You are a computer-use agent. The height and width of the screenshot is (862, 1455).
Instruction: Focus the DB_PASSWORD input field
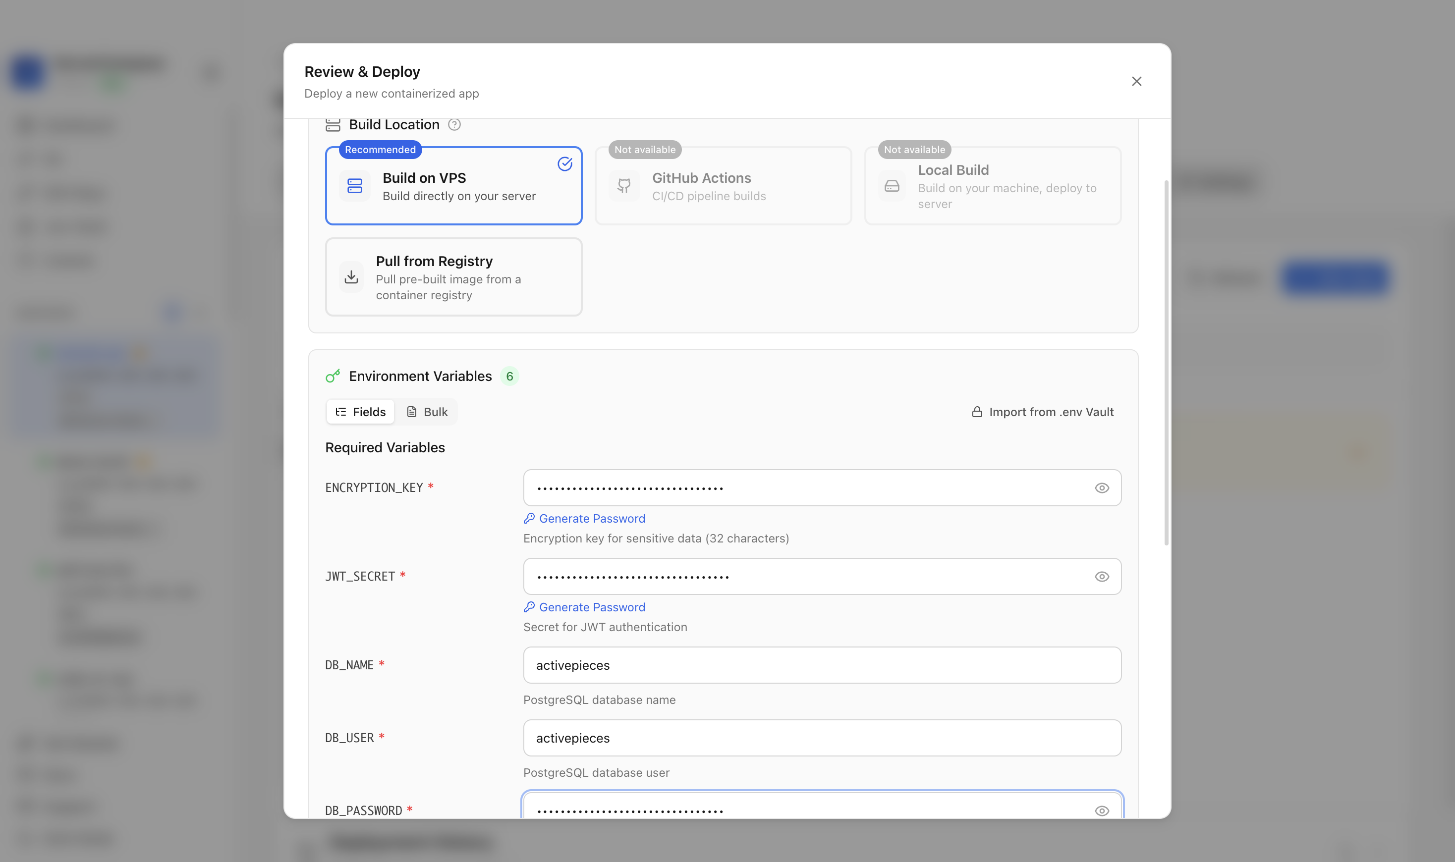click(x=822, y=806)
